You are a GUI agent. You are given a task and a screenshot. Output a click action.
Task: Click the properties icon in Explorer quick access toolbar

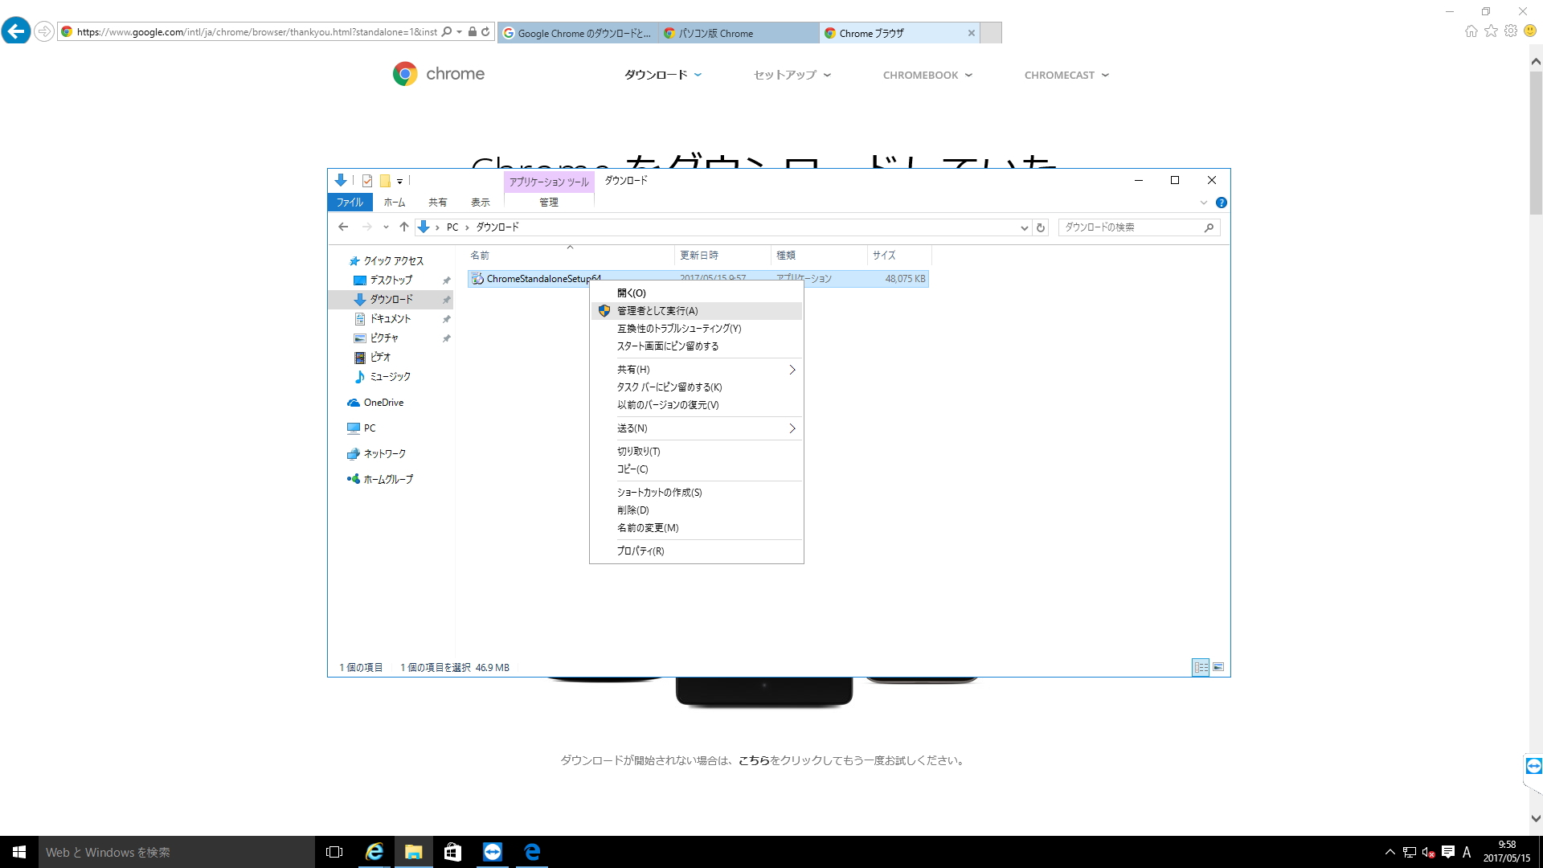[x=367, y=181]
